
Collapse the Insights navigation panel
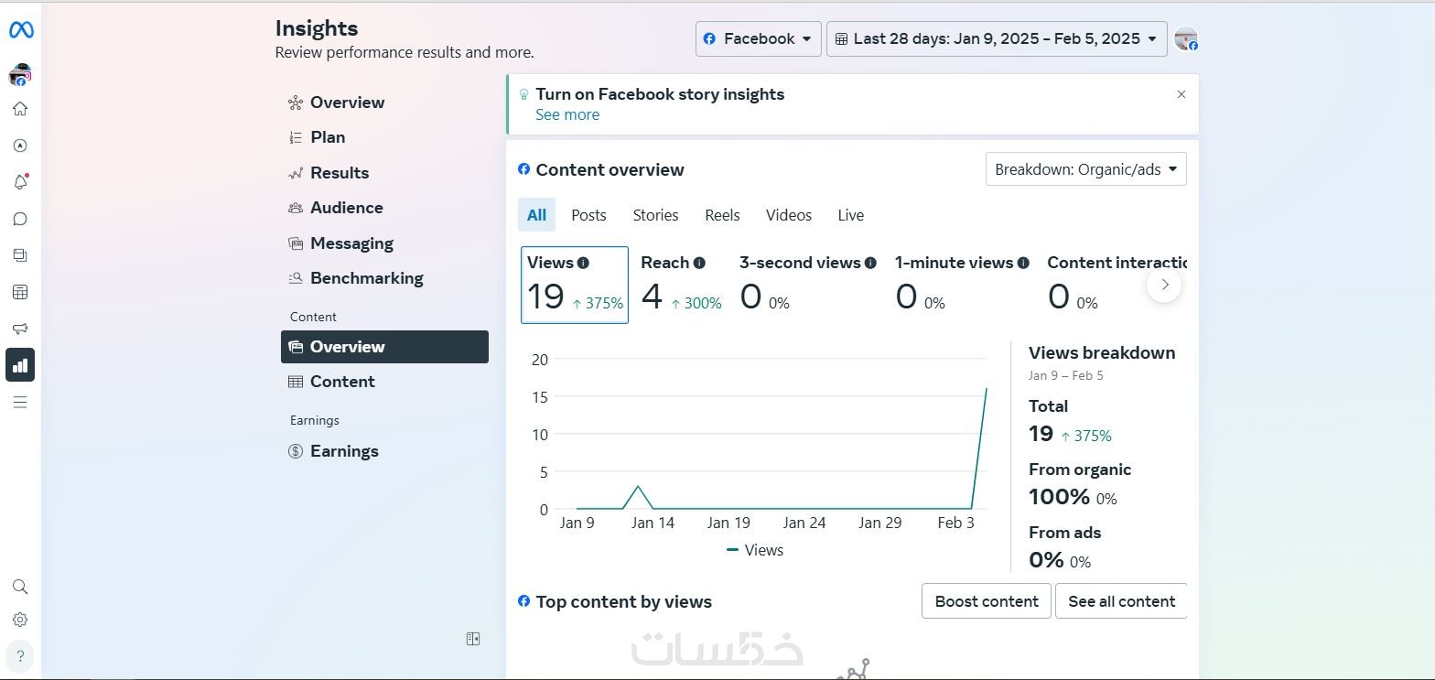coord(473,639)
